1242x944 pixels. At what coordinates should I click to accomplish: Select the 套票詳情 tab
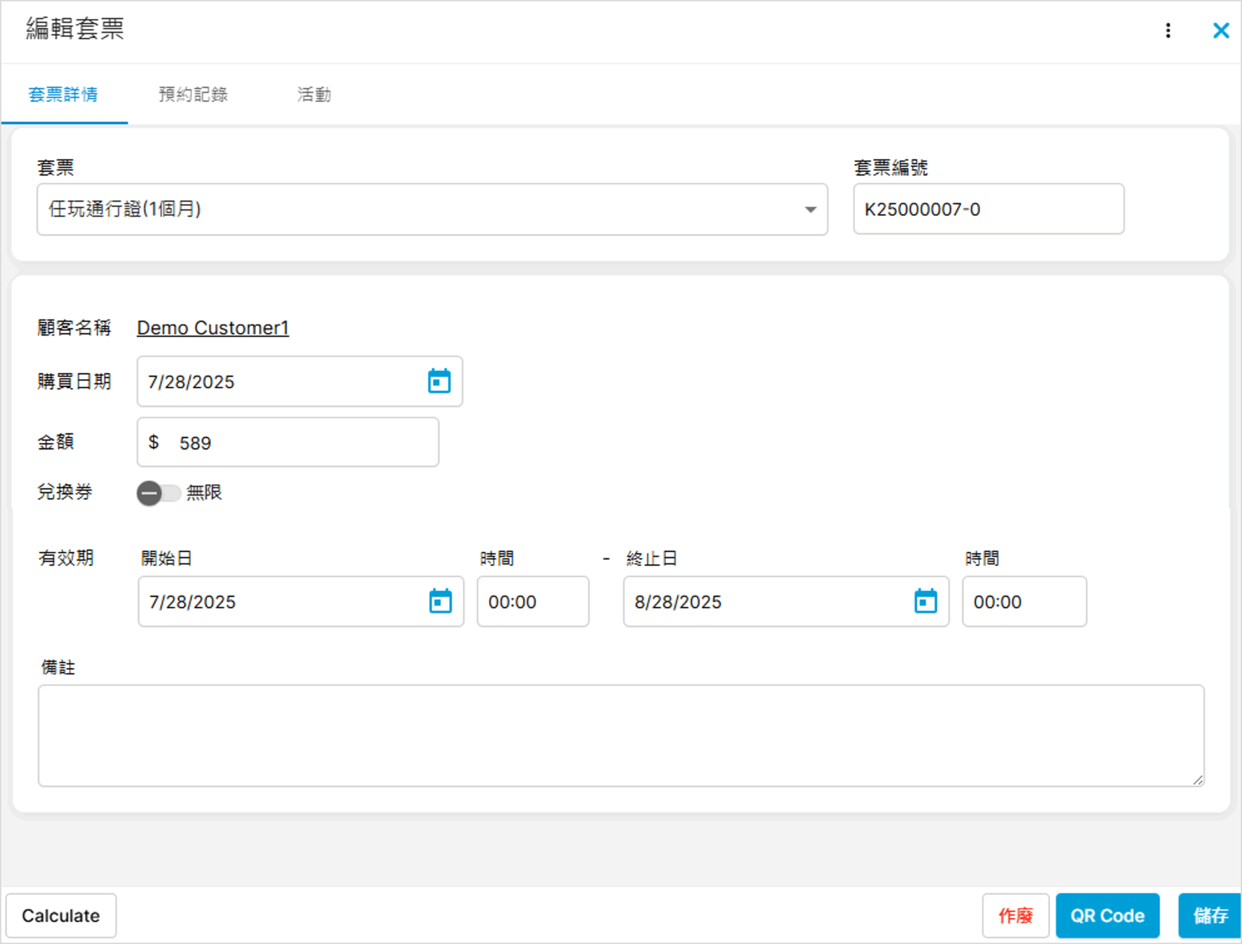[63, 95]
